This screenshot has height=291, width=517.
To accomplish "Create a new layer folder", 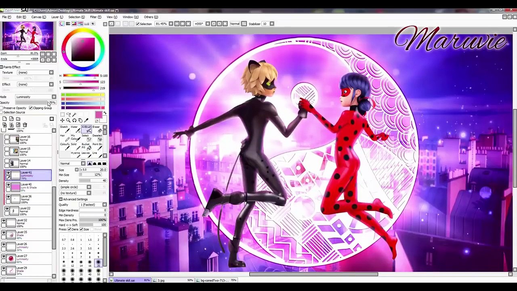I will [x=18, y=119].
